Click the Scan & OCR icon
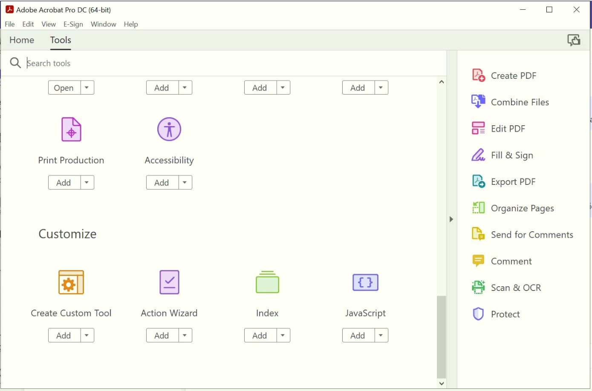This screenshot has width=592, height=391. [x=478, y=287]
